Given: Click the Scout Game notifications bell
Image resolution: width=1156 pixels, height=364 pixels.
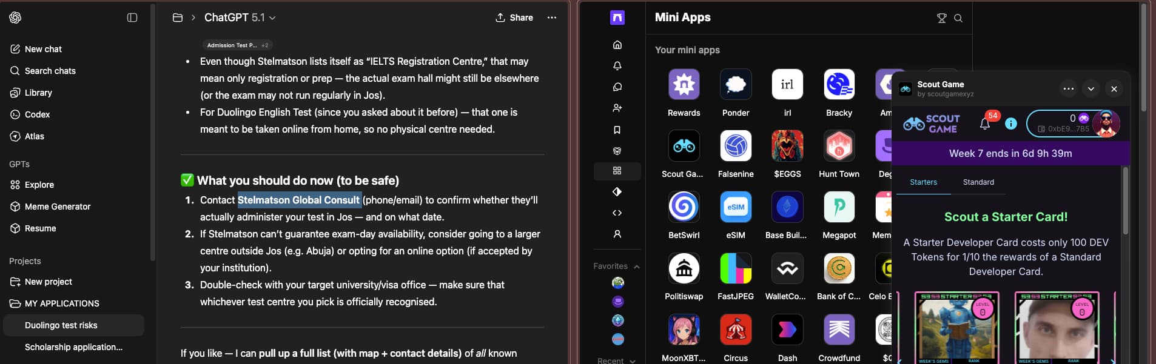Looking at the screenshot, I should [x=985, y=124].
